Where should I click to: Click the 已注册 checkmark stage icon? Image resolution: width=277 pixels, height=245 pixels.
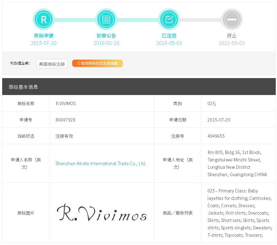coord(169,19)
